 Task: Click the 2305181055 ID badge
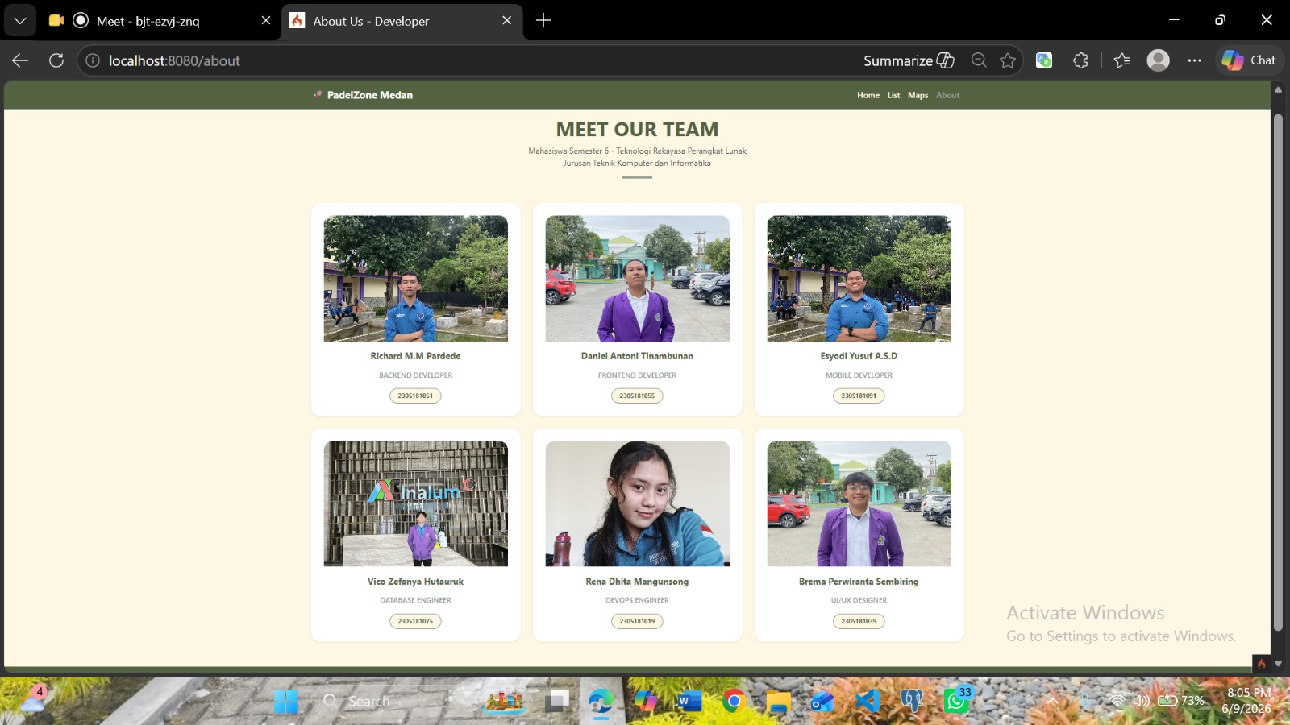click(638, 396)
